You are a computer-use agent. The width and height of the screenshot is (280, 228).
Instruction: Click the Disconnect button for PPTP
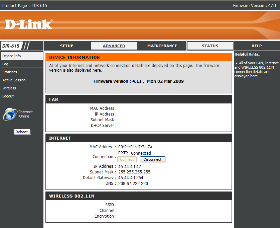(152, 159)
